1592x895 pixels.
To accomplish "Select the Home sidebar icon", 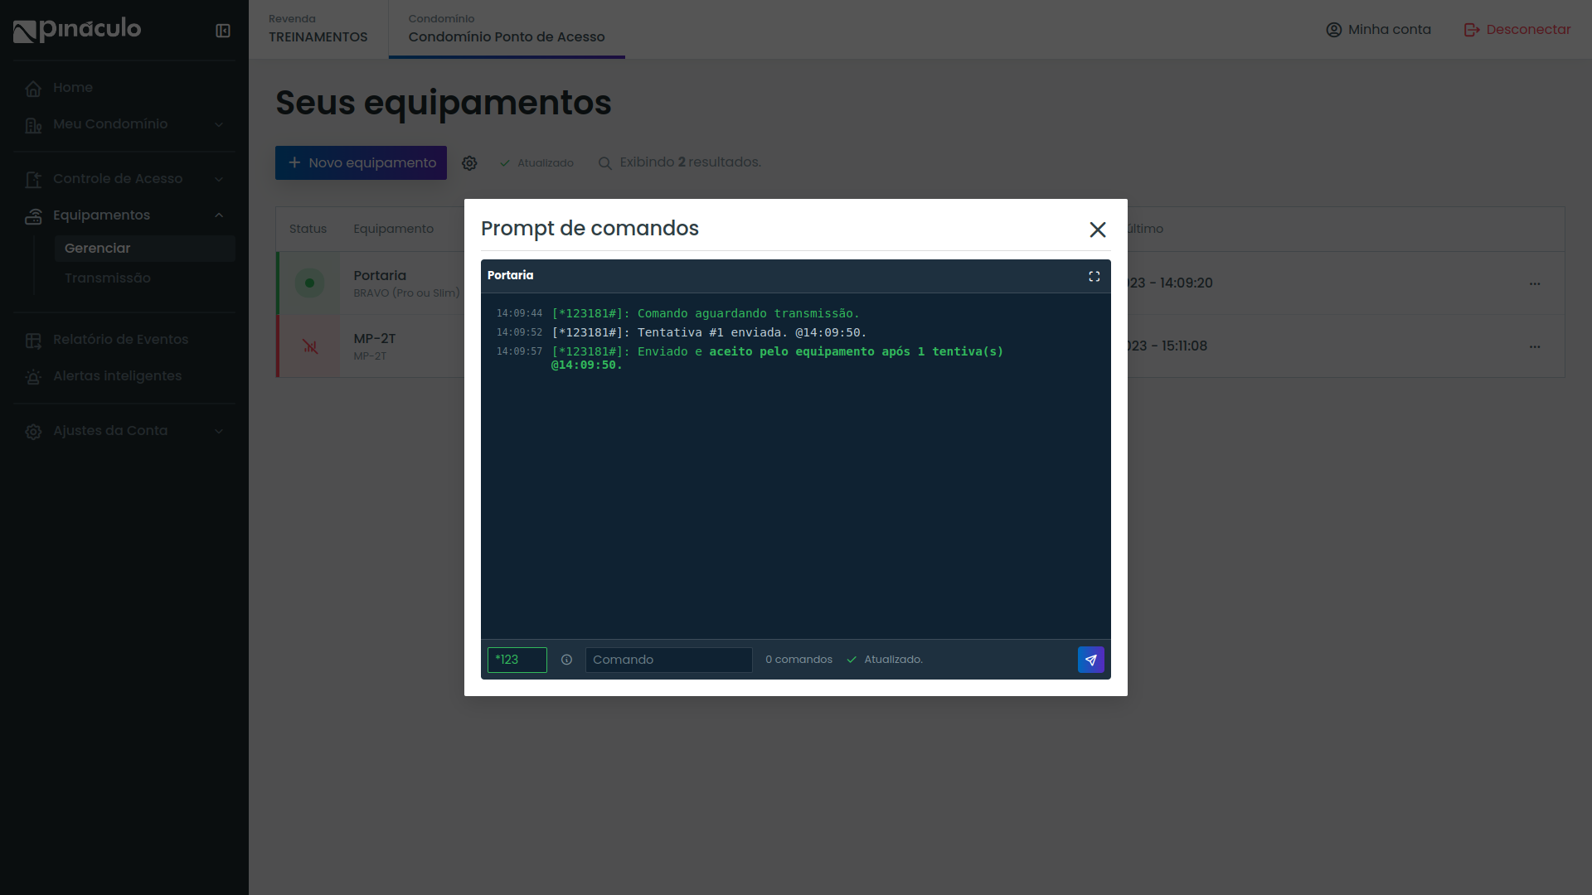I will (x=33, y=88).
